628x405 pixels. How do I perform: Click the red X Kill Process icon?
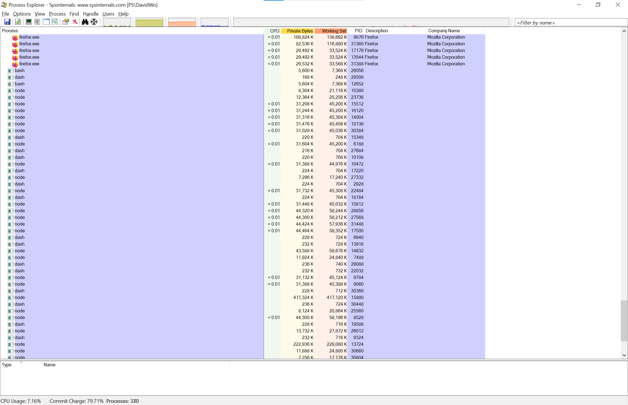click(x=75, y=22)
